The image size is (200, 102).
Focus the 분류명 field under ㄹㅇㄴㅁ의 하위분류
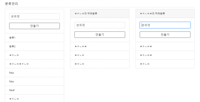(100, 25)
